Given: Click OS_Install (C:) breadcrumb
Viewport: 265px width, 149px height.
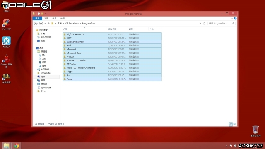Looking at the screenshot, I should pyautogui.click(x=72, y=24).
